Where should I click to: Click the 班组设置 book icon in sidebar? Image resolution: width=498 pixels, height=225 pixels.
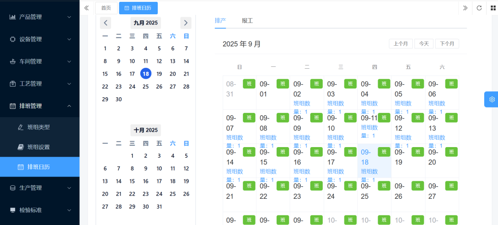click(20, 147)
